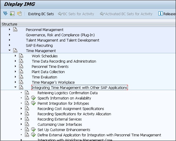Click execute icon for Set Up Customer Enhancements
This screenshot has height=141, width=176.
click(x=33, y=130)
